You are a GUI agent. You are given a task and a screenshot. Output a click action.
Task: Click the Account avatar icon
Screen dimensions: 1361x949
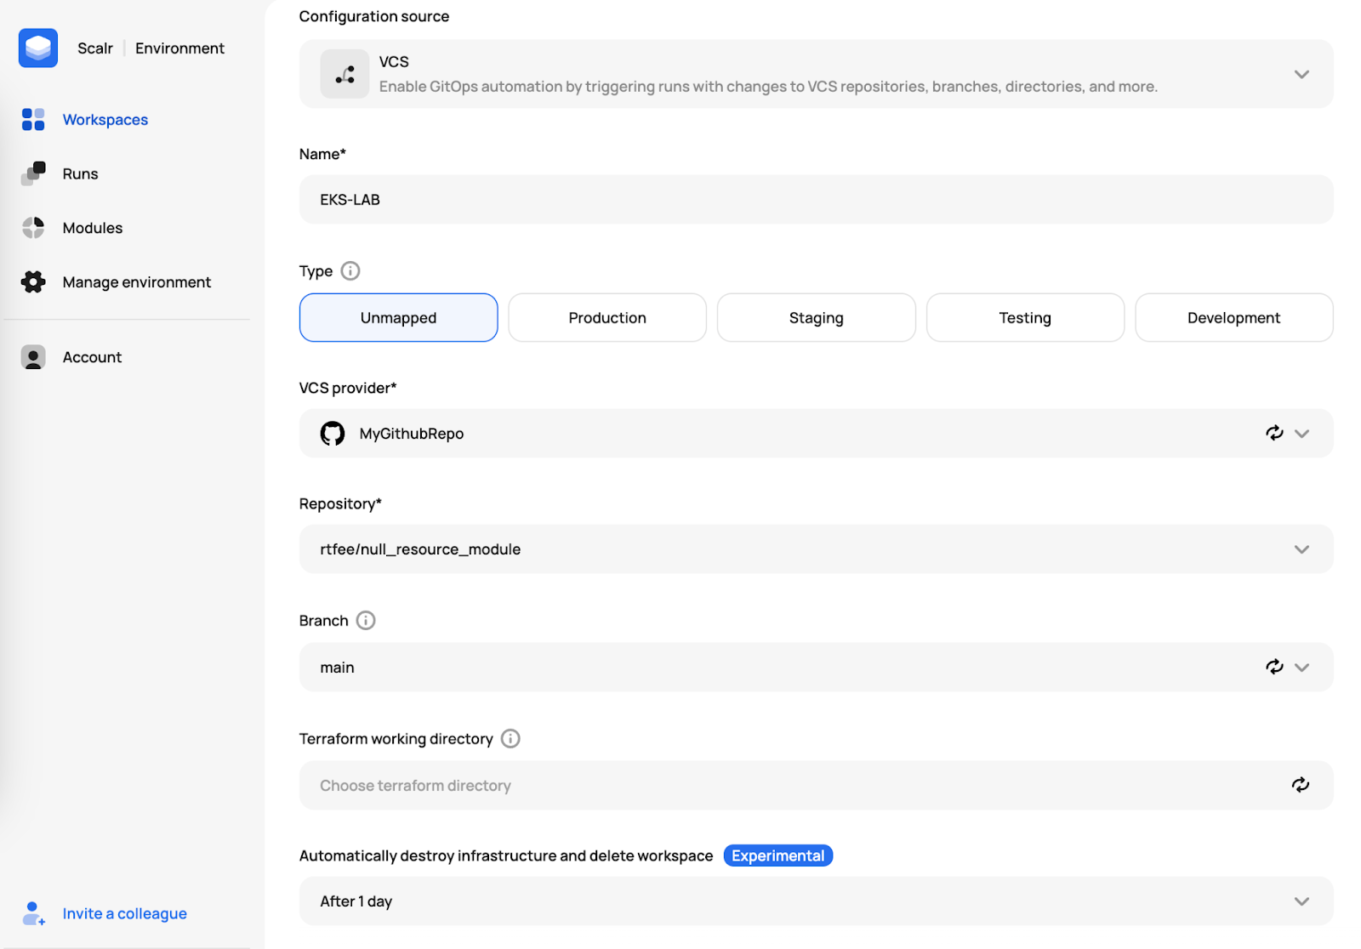(33, 357)
